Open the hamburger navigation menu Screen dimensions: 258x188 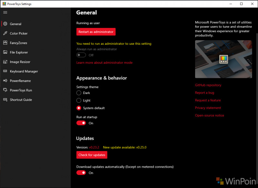tap(5, 13)
